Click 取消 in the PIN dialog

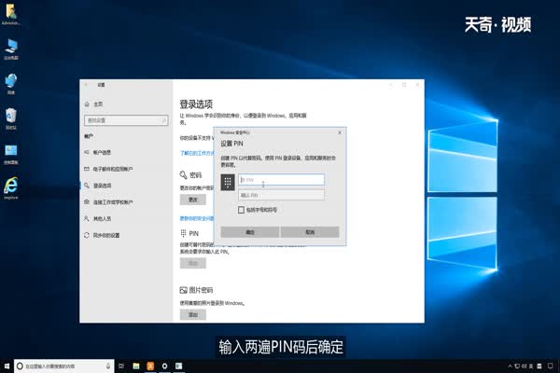pos(310,232)
